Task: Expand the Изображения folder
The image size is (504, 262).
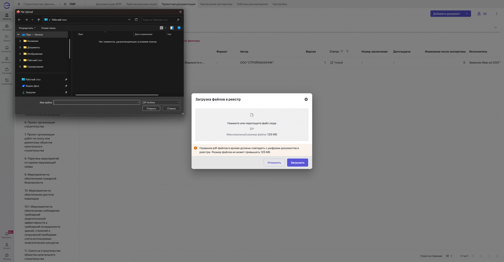Action: coord(20,54)
